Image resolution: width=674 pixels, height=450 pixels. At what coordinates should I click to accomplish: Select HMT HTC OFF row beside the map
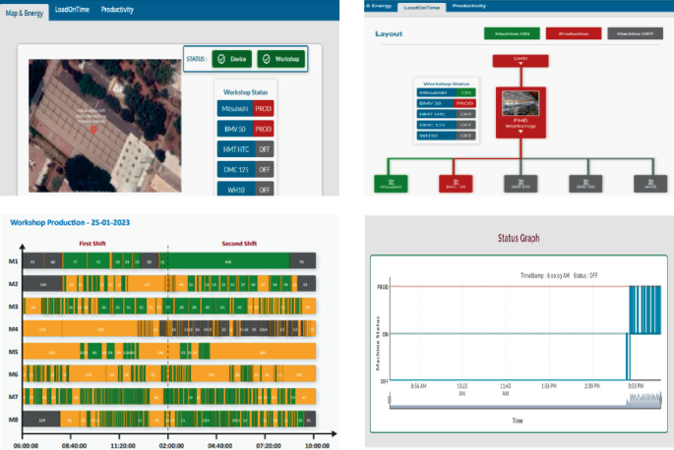point(245,149)
